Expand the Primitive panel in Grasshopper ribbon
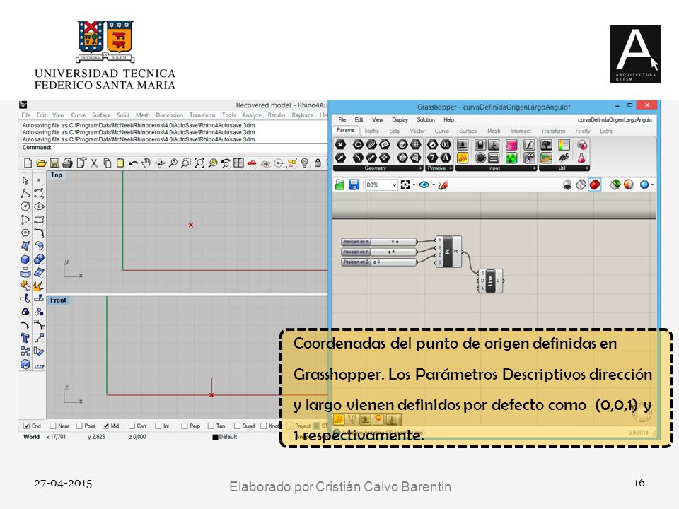The width and height of the screenshot is (679, 509). (x=451, y=168)
